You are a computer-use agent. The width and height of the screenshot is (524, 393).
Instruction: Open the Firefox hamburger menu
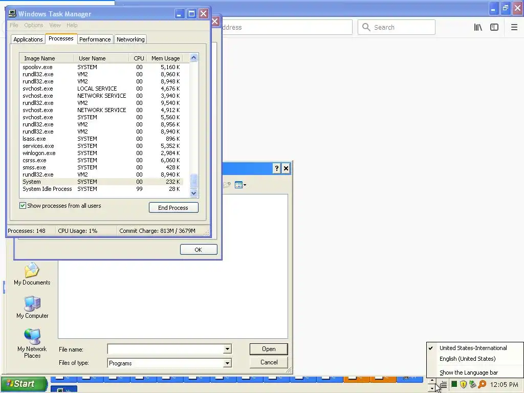[x=514, y=28]
